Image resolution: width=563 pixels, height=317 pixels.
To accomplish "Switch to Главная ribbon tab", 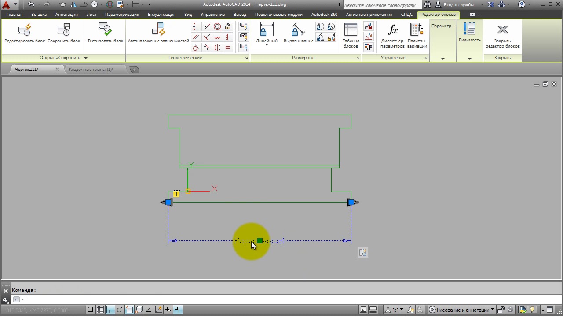I will [x=15, y=15].
